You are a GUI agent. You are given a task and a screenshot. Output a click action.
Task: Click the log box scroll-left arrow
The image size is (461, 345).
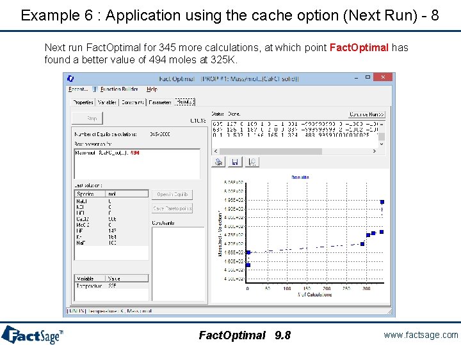point(216,151)
